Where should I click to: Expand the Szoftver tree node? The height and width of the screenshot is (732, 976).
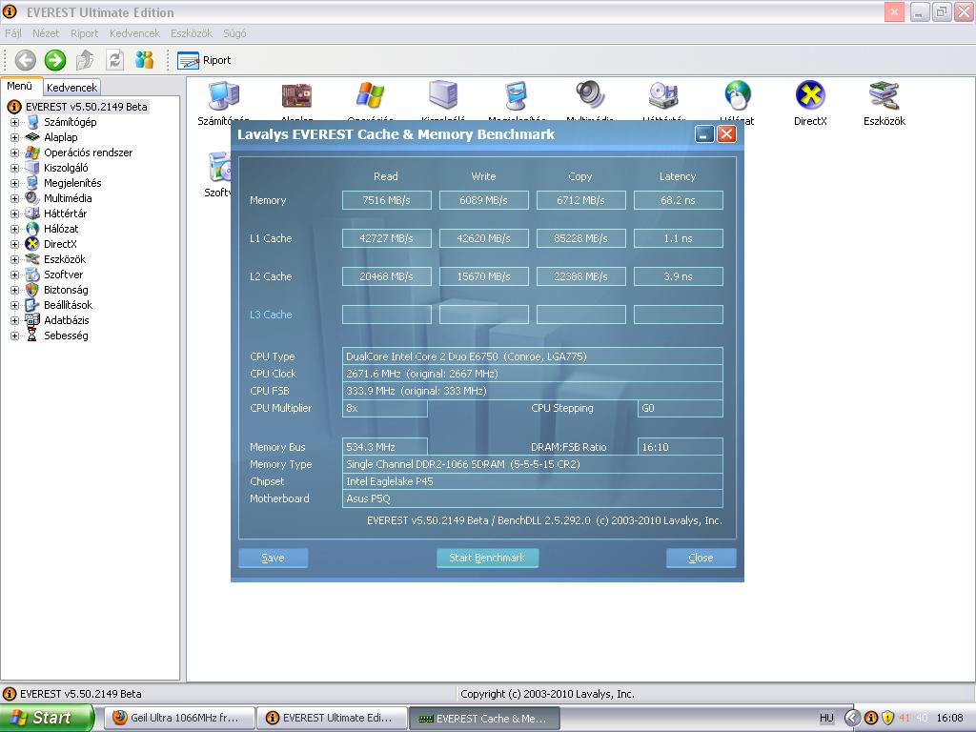pos(15,274)
